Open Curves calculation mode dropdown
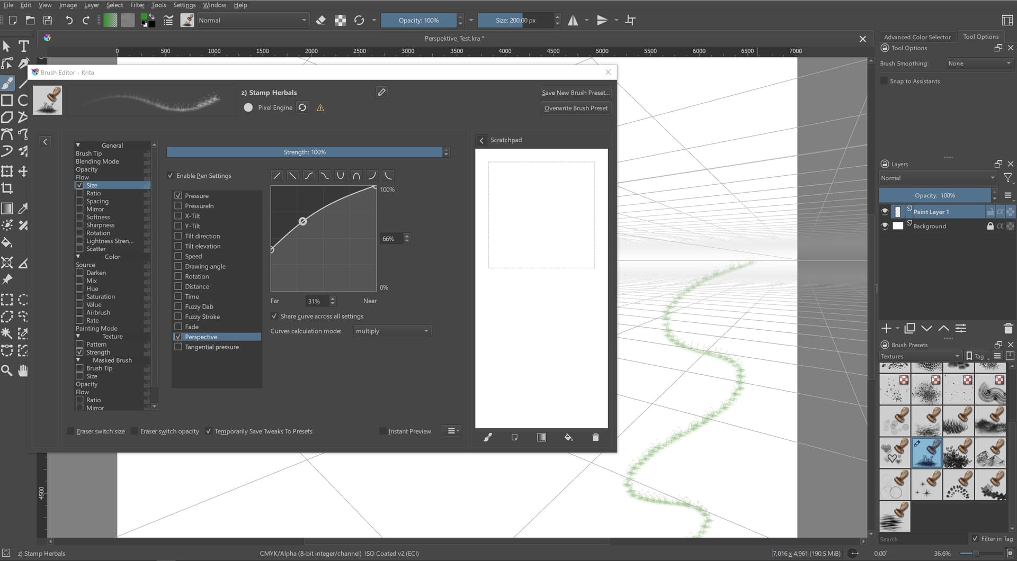 tap(392, 331)
